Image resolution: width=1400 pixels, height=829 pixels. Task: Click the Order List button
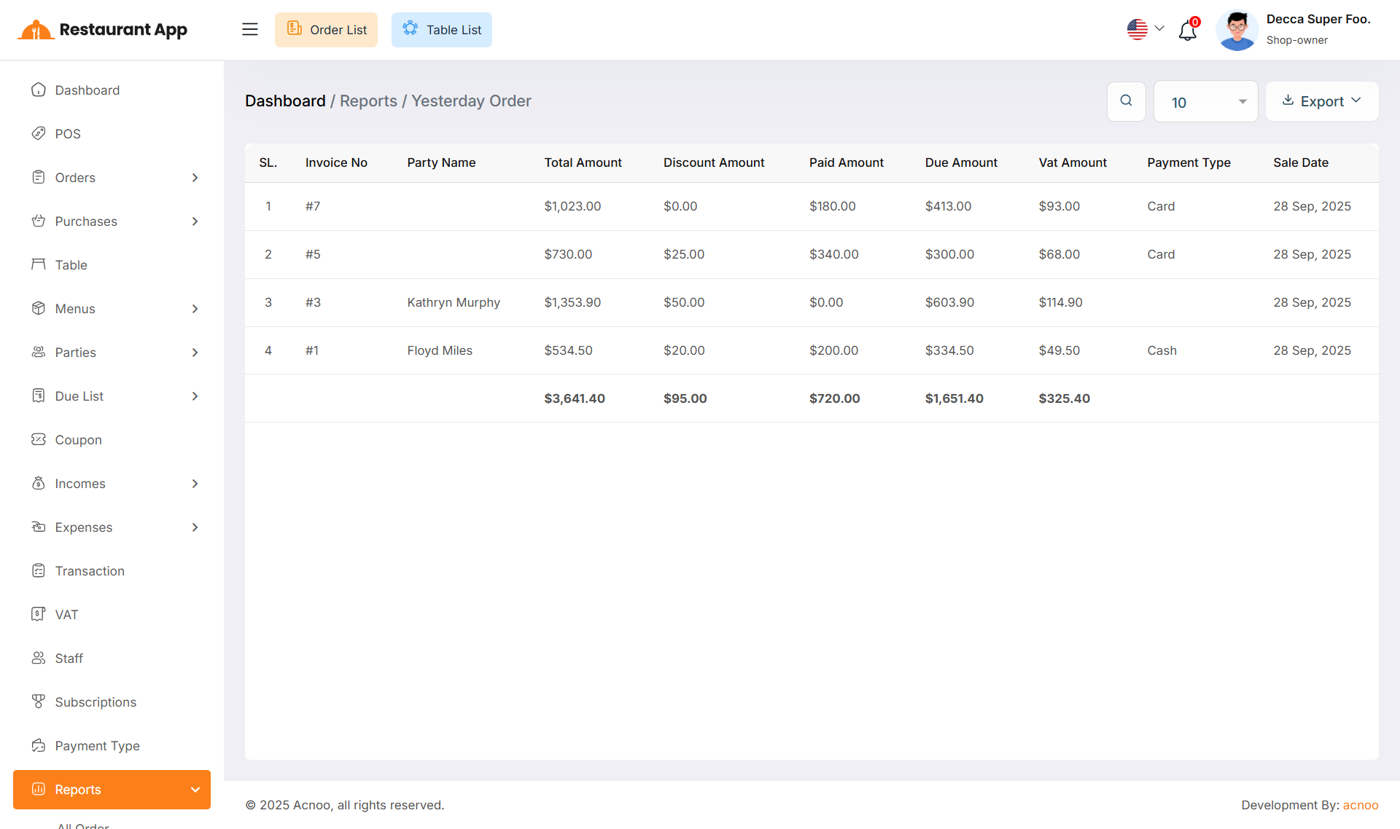tap(326, 30)
